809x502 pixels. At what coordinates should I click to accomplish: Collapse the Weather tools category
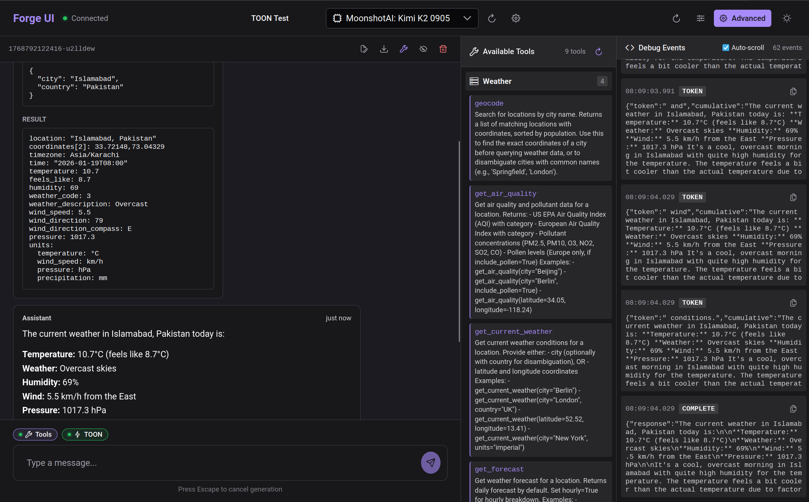(538, 81)
